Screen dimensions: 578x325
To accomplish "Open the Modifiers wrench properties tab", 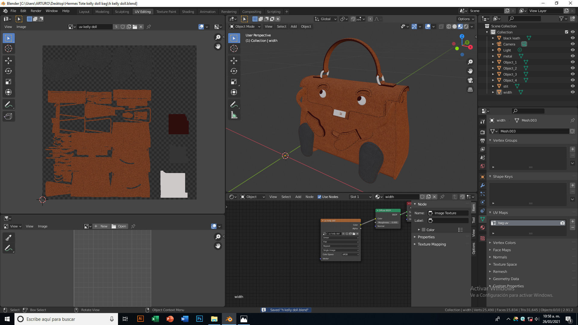I will click(x=483, y=185).
